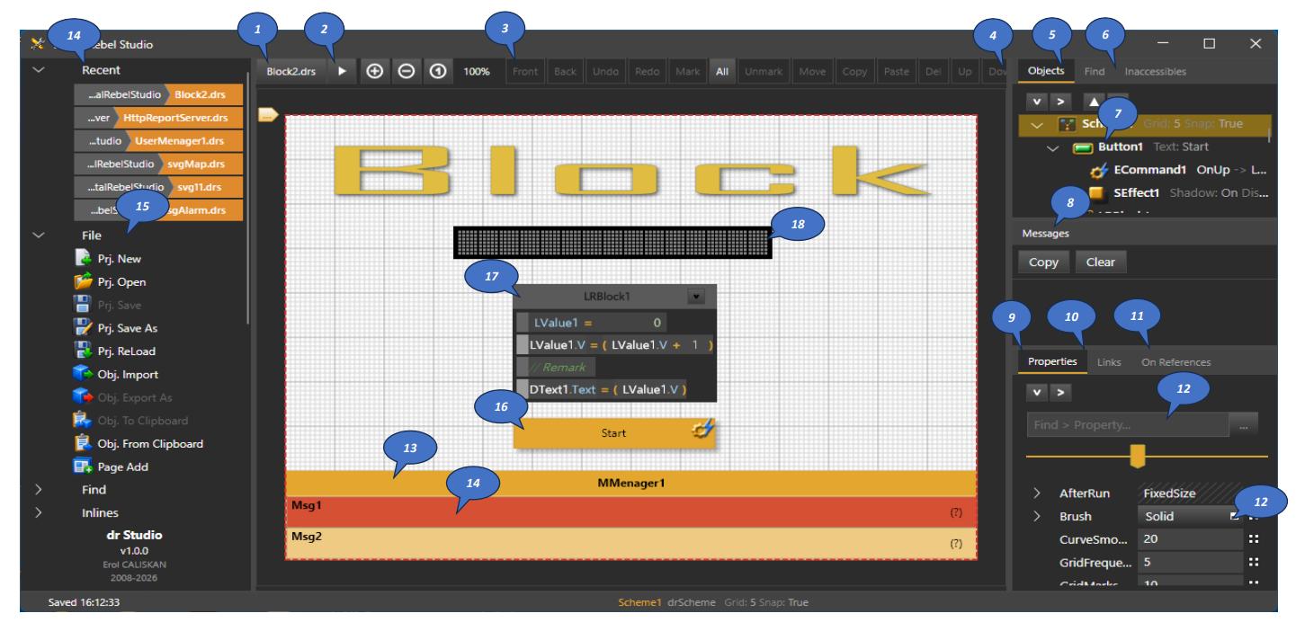Collapse all with Objects panel v button
Image resolution: width=1305 pixels, height=640 pixels.
coord(1036,102)
